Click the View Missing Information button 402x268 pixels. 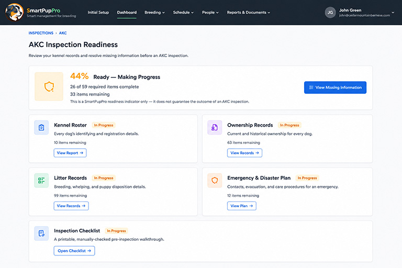click(335, 87)
